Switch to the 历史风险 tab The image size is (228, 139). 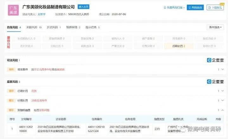click(54, 27)
